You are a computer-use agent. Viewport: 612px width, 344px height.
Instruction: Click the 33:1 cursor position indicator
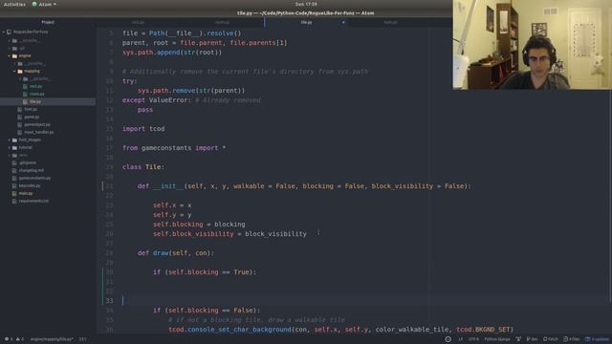[x=83, y=339]
